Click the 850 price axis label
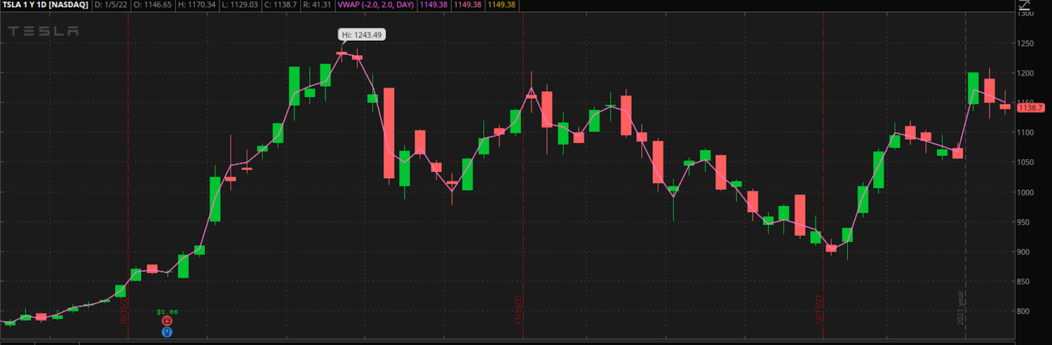This screenshot has width=1052, height=345. pyautogui.click(x=1023, y=281)
